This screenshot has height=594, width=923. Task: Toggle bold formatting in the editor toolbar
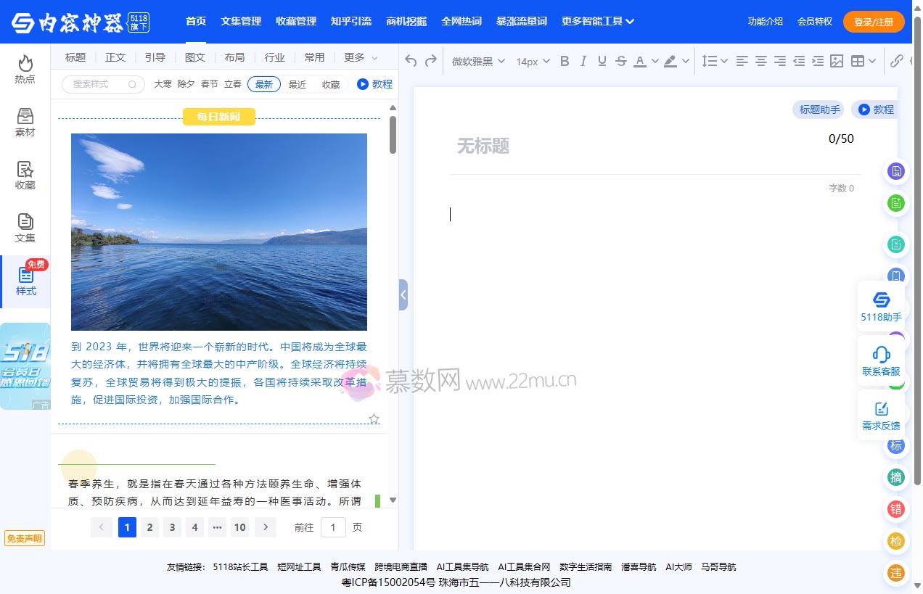(x=565, y=62)
